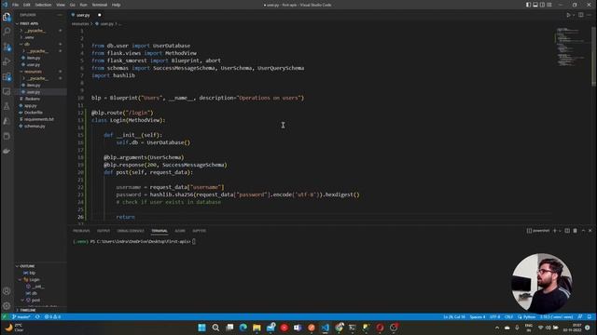597x335 pixels.
Task: Open the Accounts menu in activity bar
Action: click(7, 291)
